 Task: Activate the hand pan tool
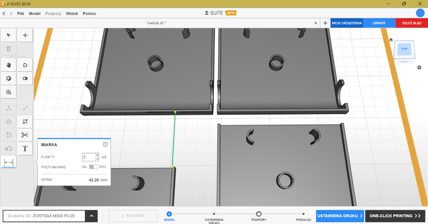pyautogui.click(x=9, y=65)
